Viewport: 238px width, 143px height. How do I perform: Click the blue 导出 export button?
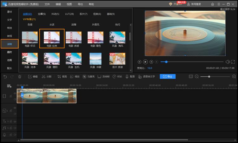tap(168, 76)
